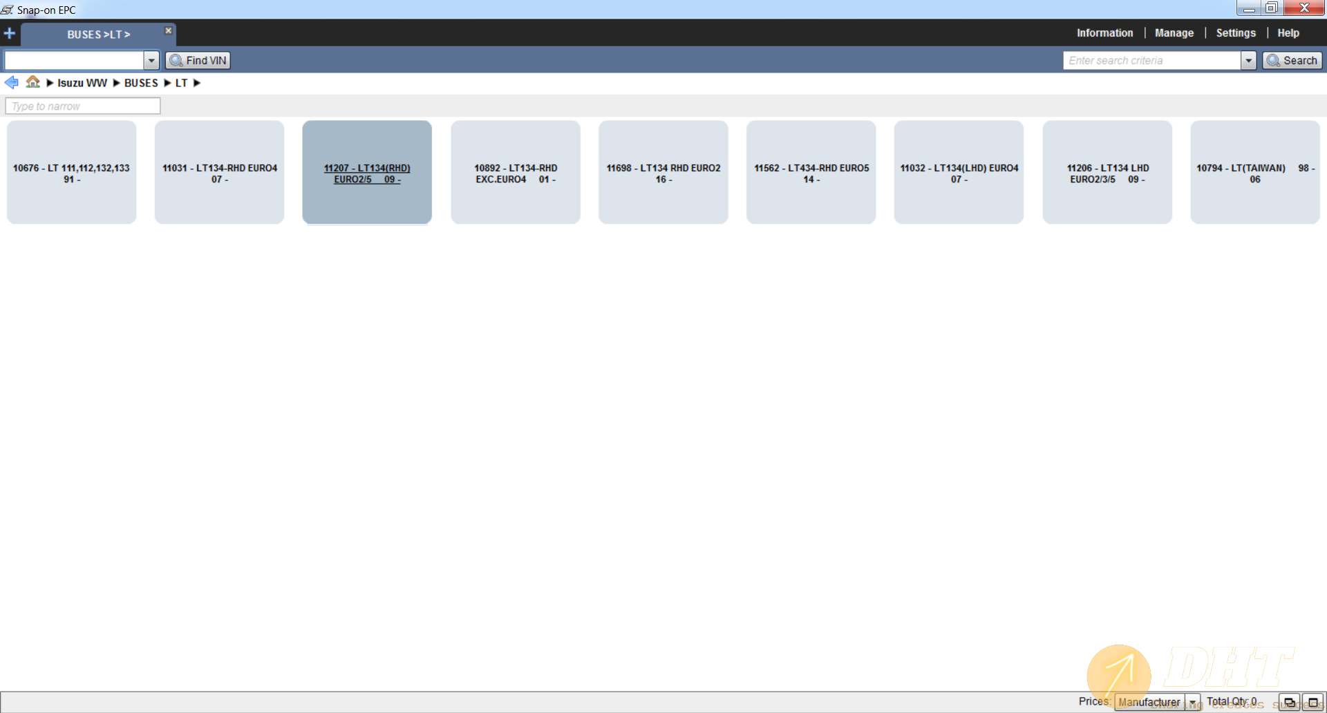Click the Total Qty: 0 status text
Viewport: 1327px width, 713px height.
[1232, 701]
